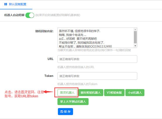
Task: Click the hint text 机器人提供给微信接入的Token
Action: (x=77, y=84)
